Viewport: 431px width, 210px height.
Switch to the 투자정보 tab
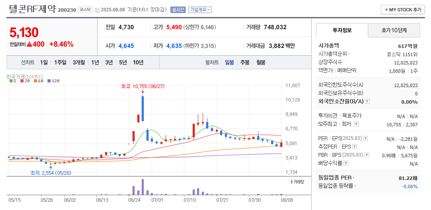(342, 30)
